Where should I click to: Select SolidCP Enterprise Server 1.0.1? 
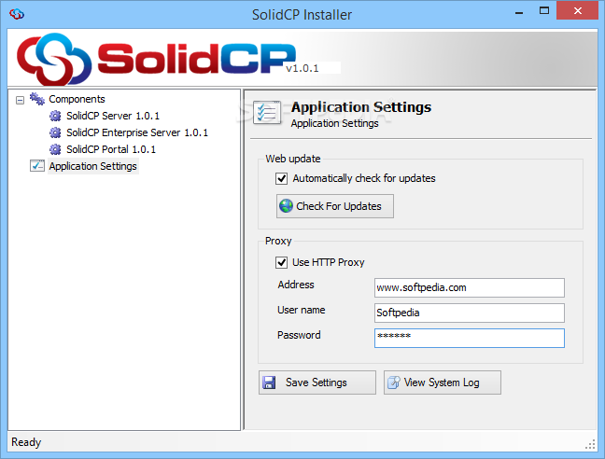137,132
